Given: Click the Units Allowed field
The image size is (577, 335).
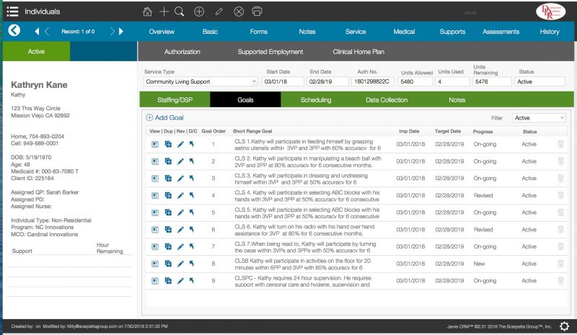Looking at the screenshot, I should point(415,81).
